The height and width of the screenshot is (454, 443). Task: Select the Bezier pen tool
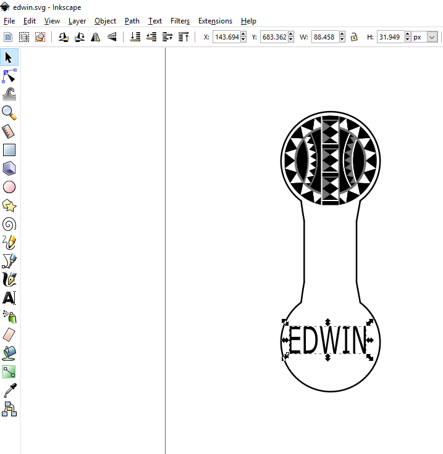[x=9, y=261]
